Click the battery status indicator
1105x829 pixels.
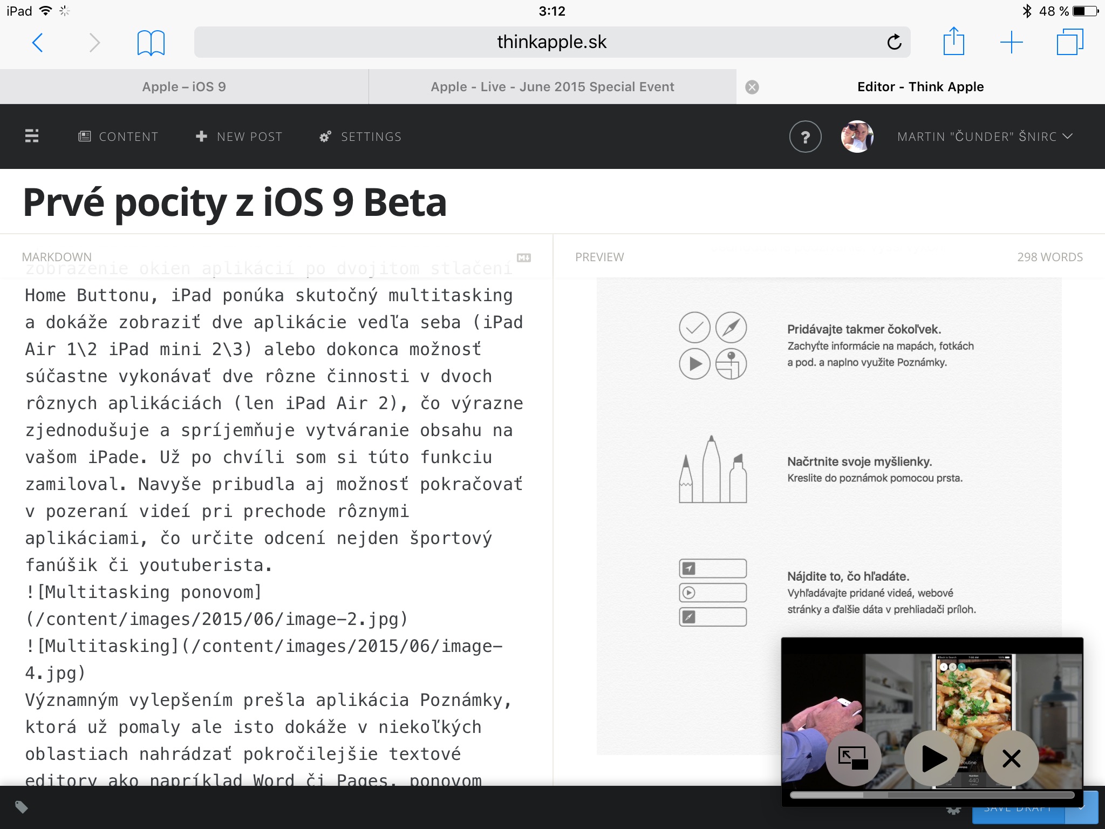click(1084, 11)
